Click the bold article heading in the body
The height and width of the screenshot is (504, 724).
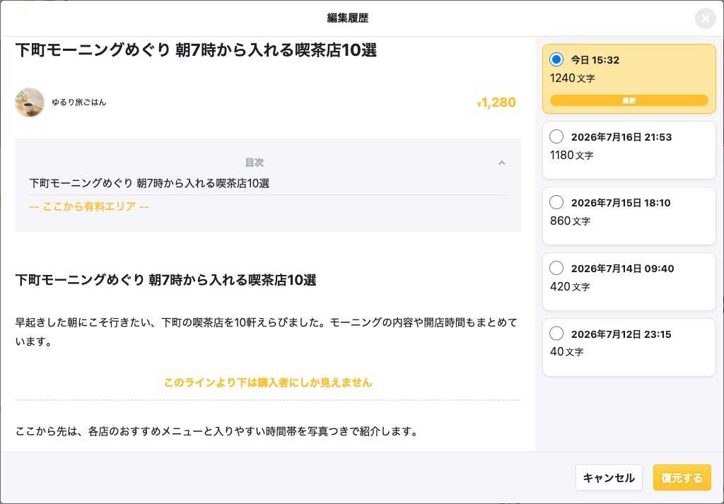[165, 280]
